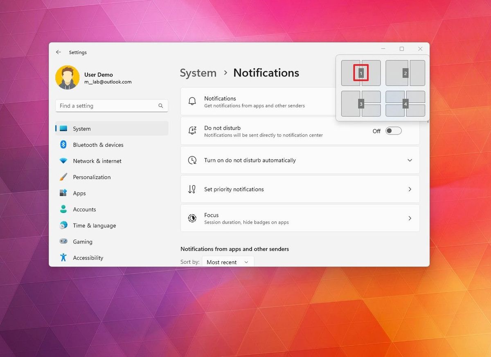This screenshot has width=491, height=357.
Task: Click the Time & language clock icon
Action: [x=64, y=225]
